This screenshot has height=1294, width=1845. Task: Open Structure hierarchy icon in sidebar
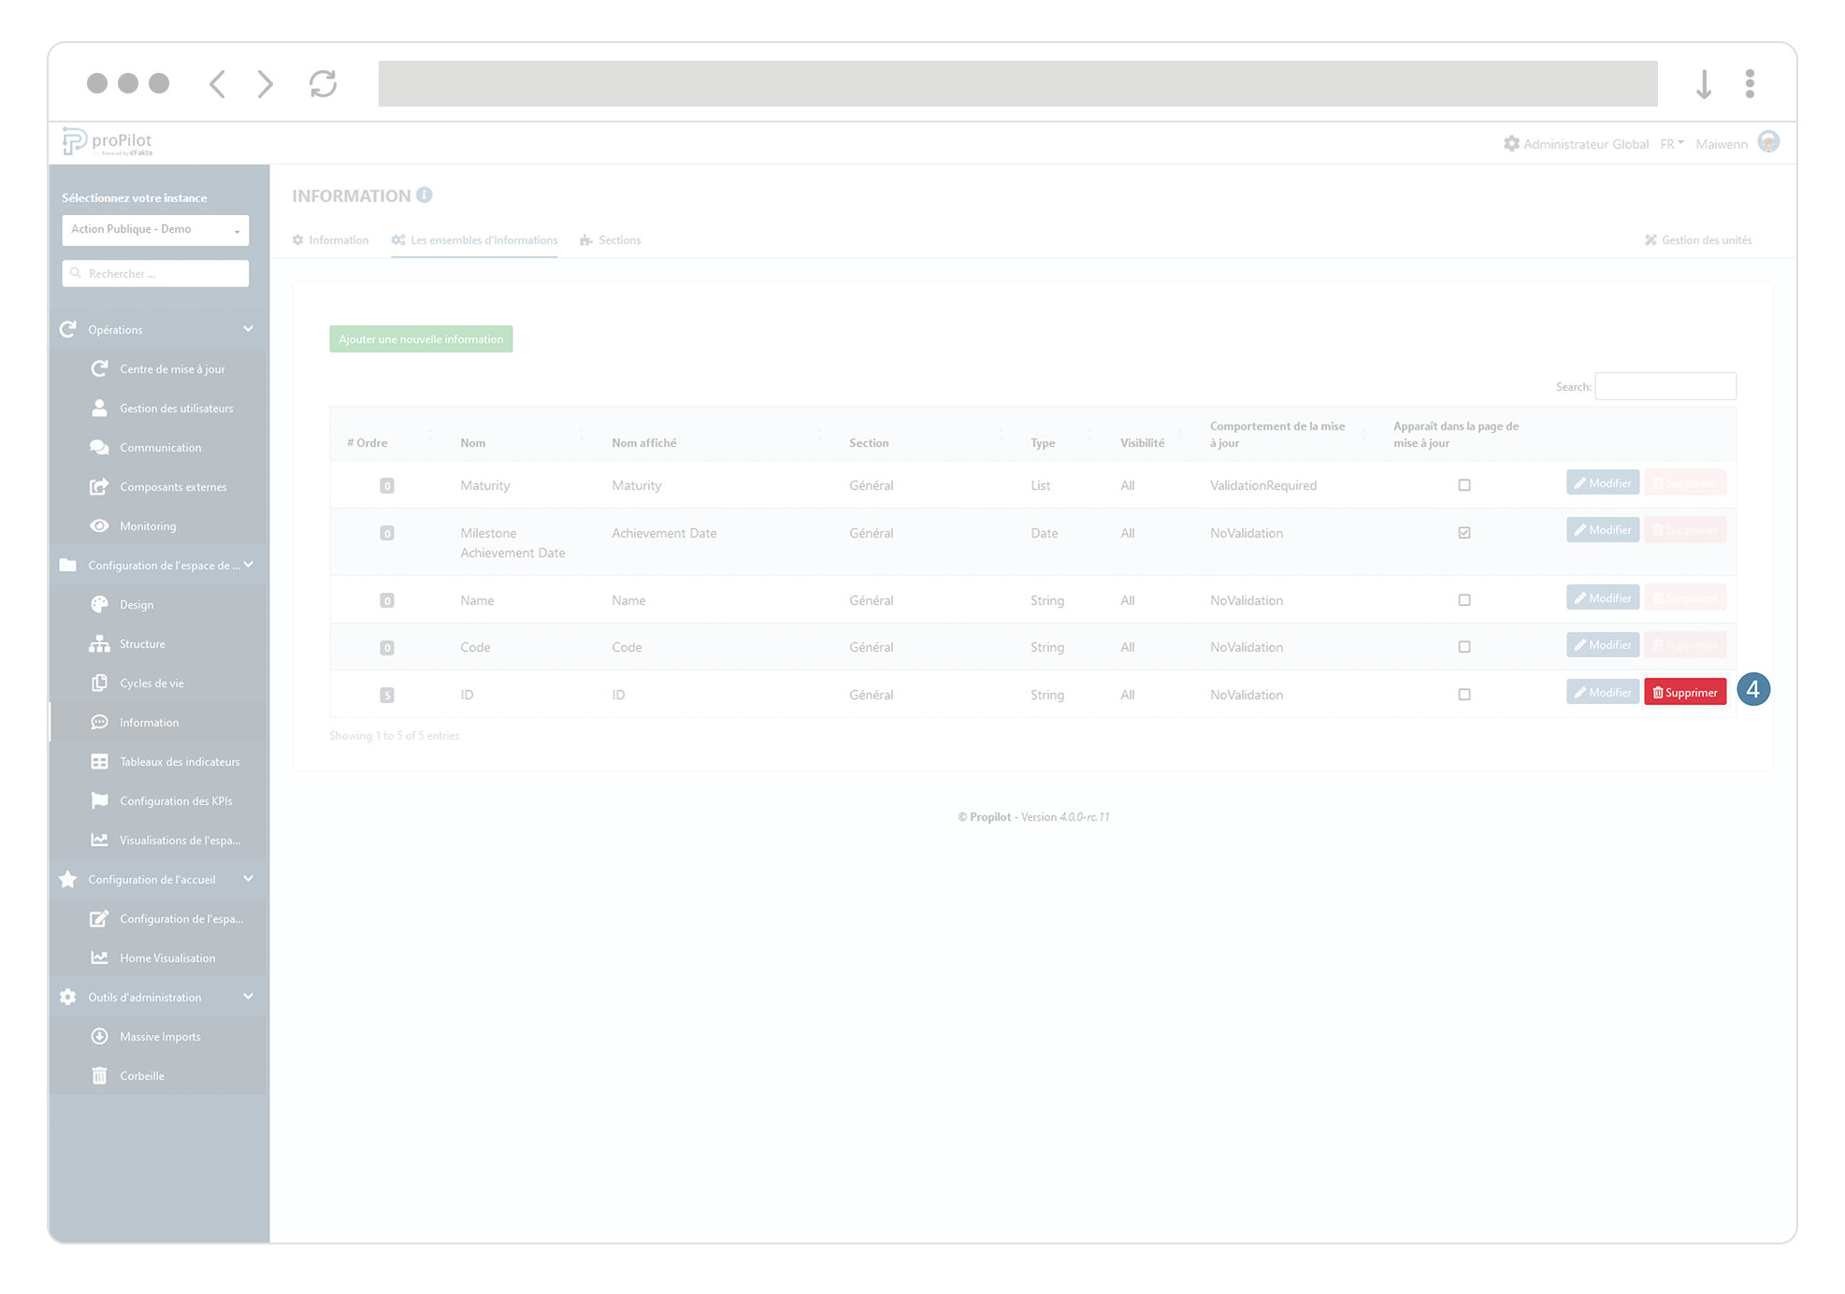pyautogui.click(x=99, y=643)
